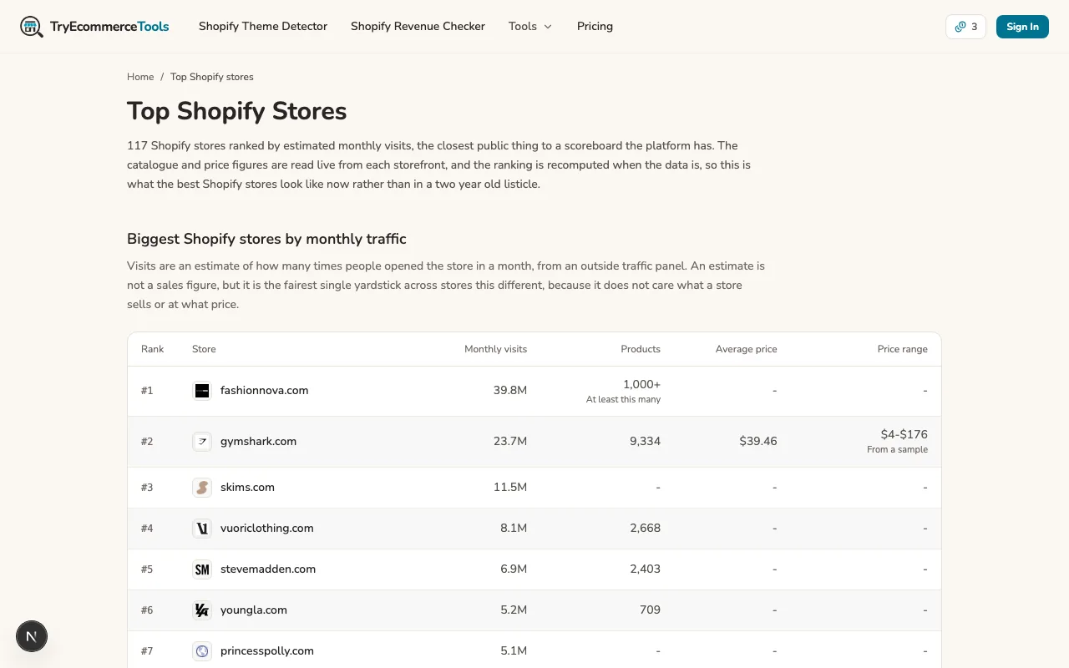Open stevemadden.com store link
1069x668 pixels.
pyautogui.click(x=268, y=569)
